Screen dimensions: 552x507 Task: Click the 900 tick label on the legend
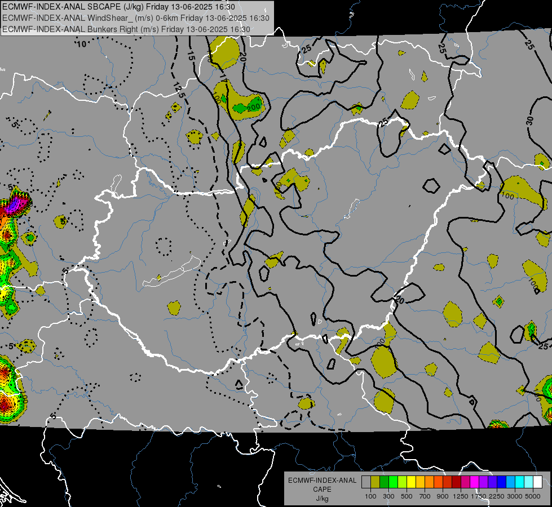443,496
